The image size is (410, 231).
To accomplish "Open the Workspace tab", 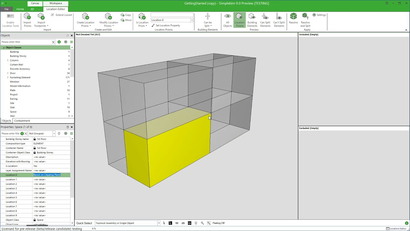I will click(55, 3).
